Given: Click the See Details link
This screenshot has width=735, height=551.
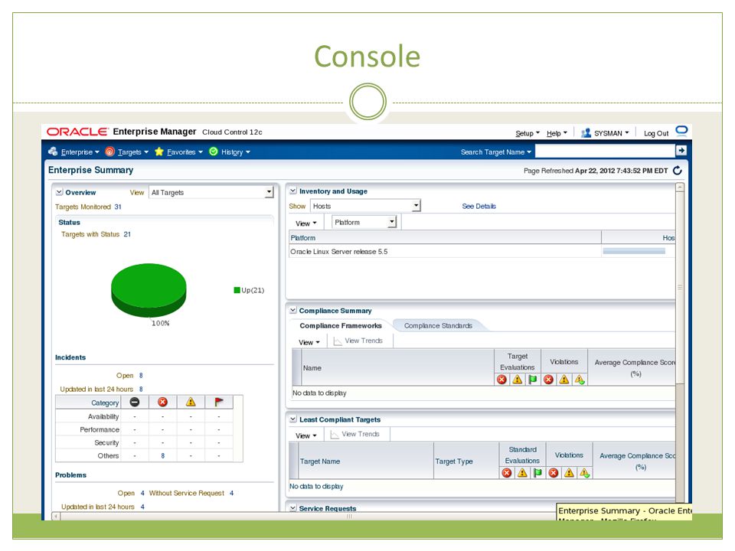Looking at the screenshot, I should click(x=479, y=206).
